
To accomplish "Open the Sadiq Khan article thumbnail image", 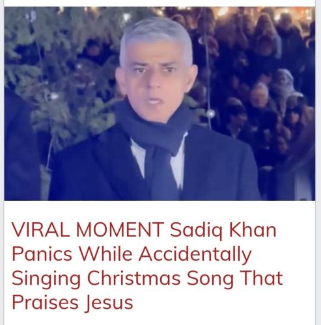I will coord(160,103).
